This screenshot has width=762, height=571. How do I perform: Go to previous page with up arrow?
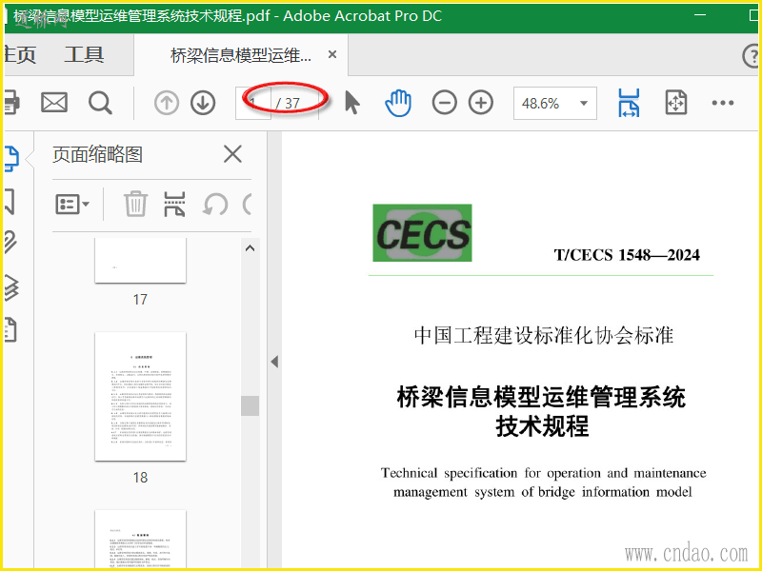[x=167, y=103]
